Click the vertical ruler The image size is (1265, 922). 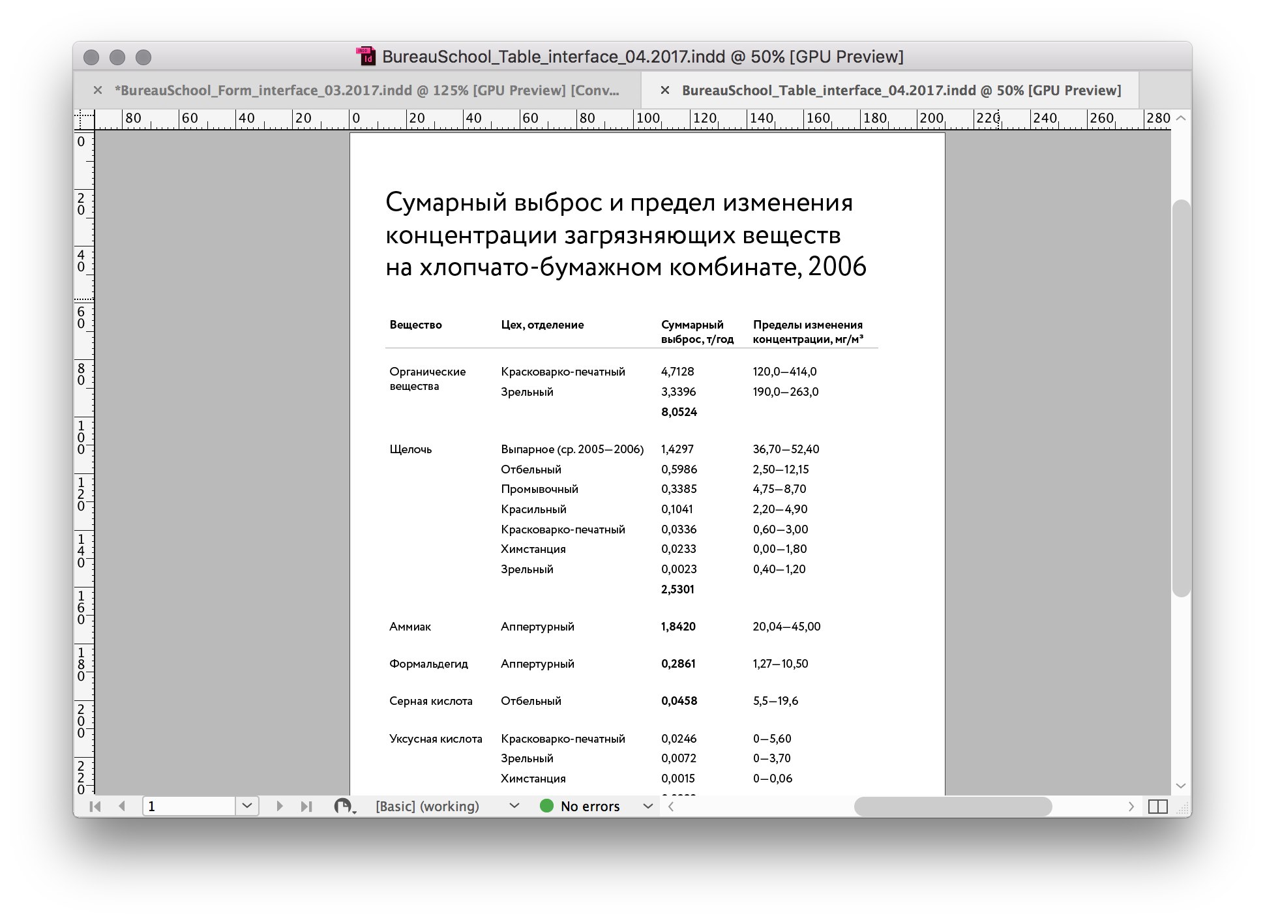coord(84,462)
